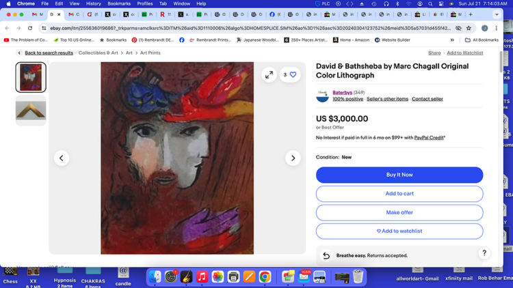Open the help question mark button
This screenshot has width=513, height=288.
(x=484, y=253)
